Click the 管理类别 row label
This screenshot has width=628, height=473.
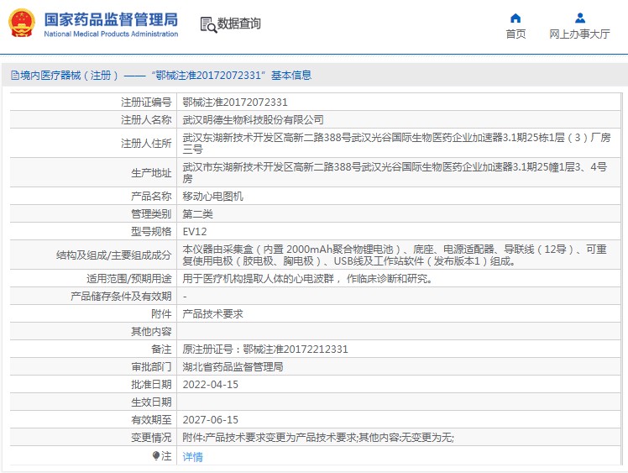(x=151, y=214)
